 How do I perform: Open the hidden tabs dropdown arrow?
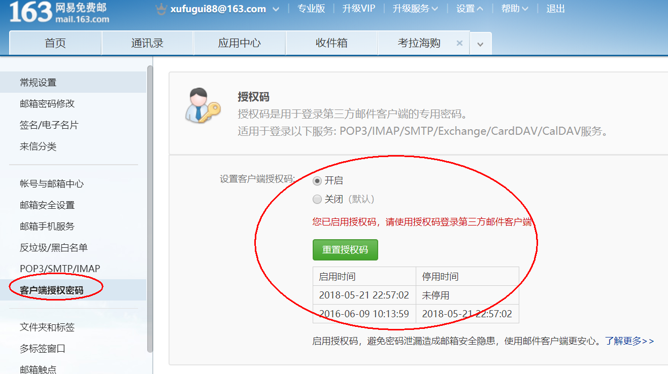click(x=480, y=44)
